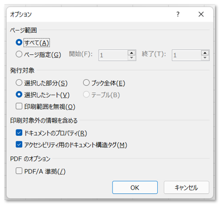Increase 終了(T) value with up arrow
221x205 pixels.
(x=205, y=53)
